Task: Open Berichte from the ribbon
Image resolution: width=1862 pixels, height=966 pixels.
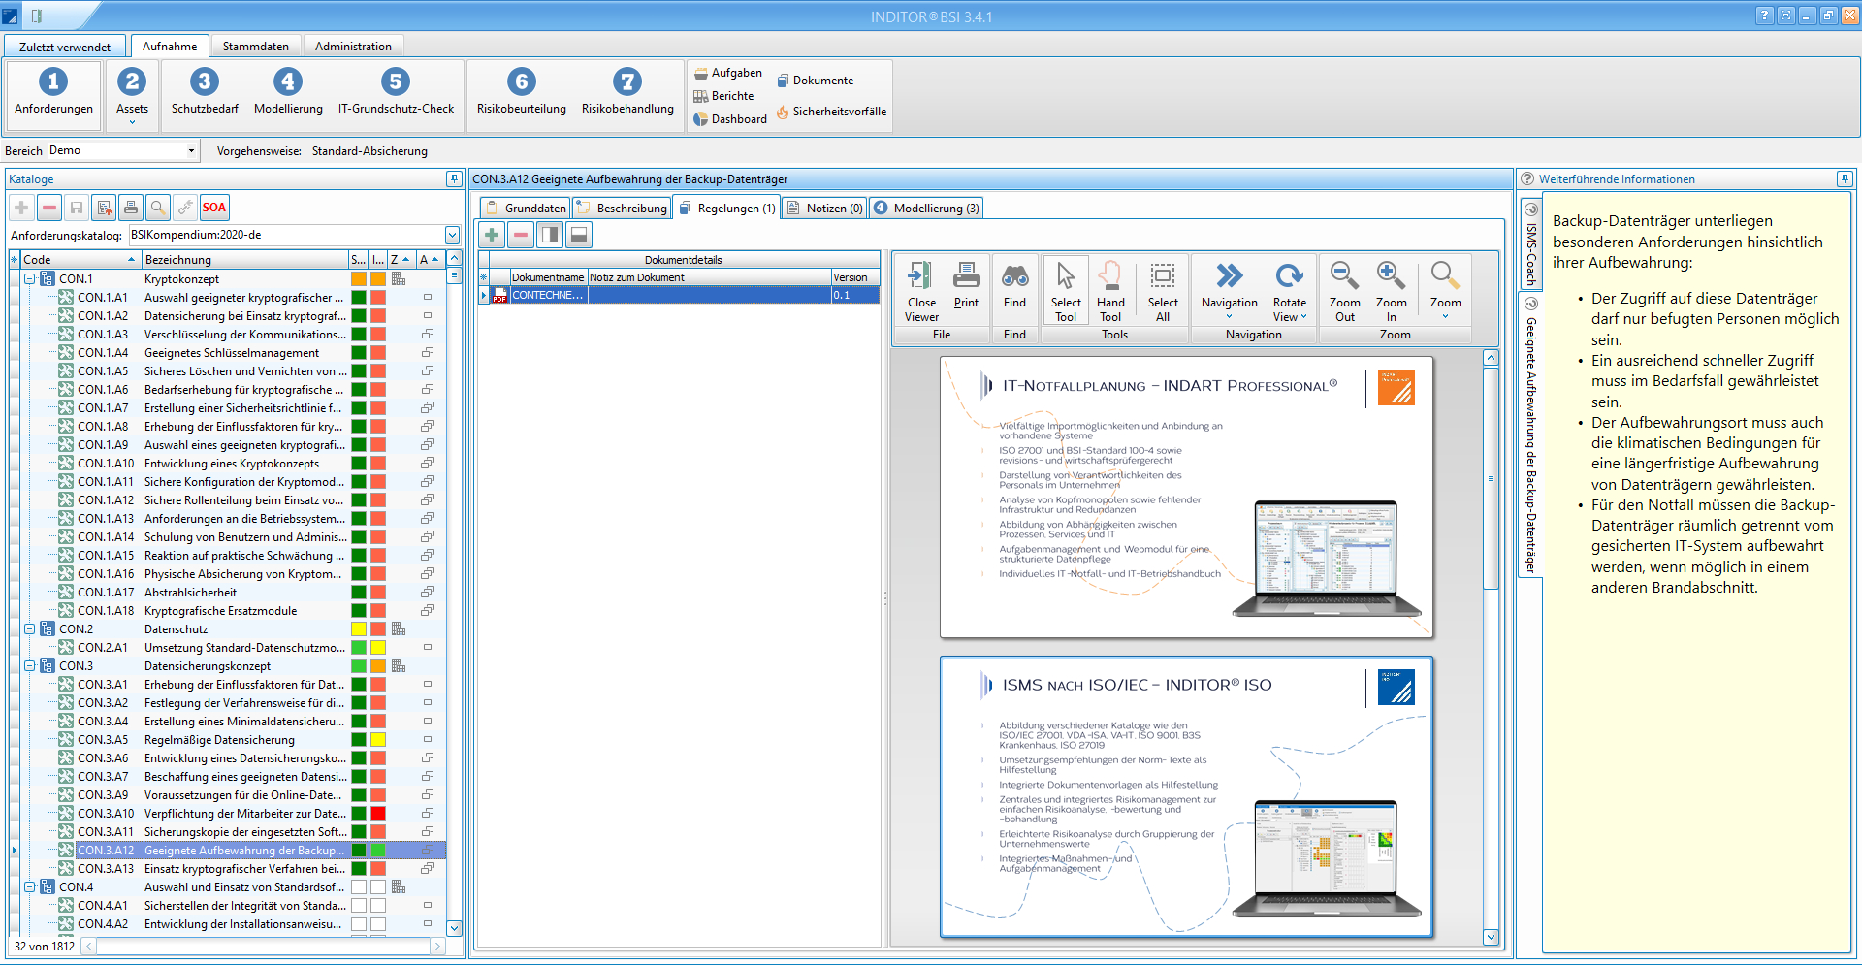Action: 723,96
